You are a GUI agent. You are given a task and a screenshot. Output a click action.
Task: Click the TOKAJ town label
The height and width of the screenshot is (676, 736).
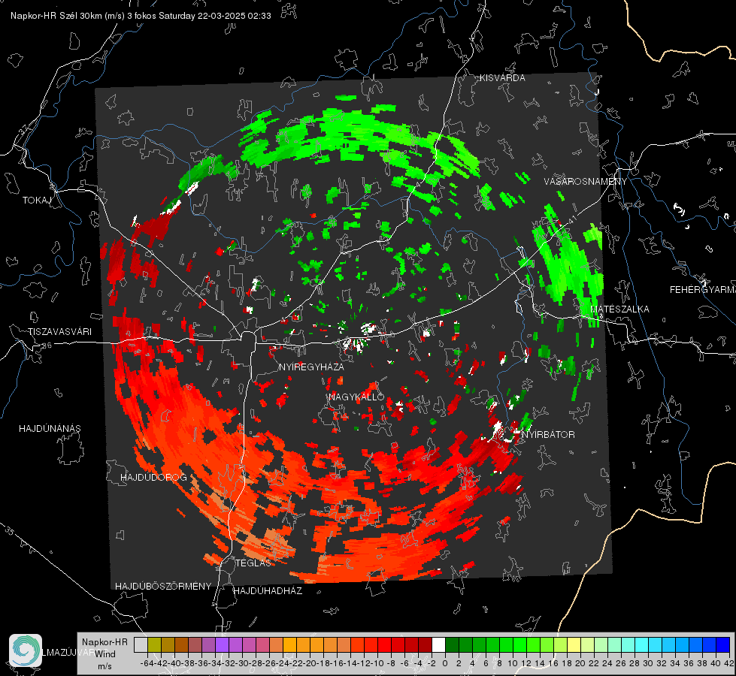click(37, 201)
